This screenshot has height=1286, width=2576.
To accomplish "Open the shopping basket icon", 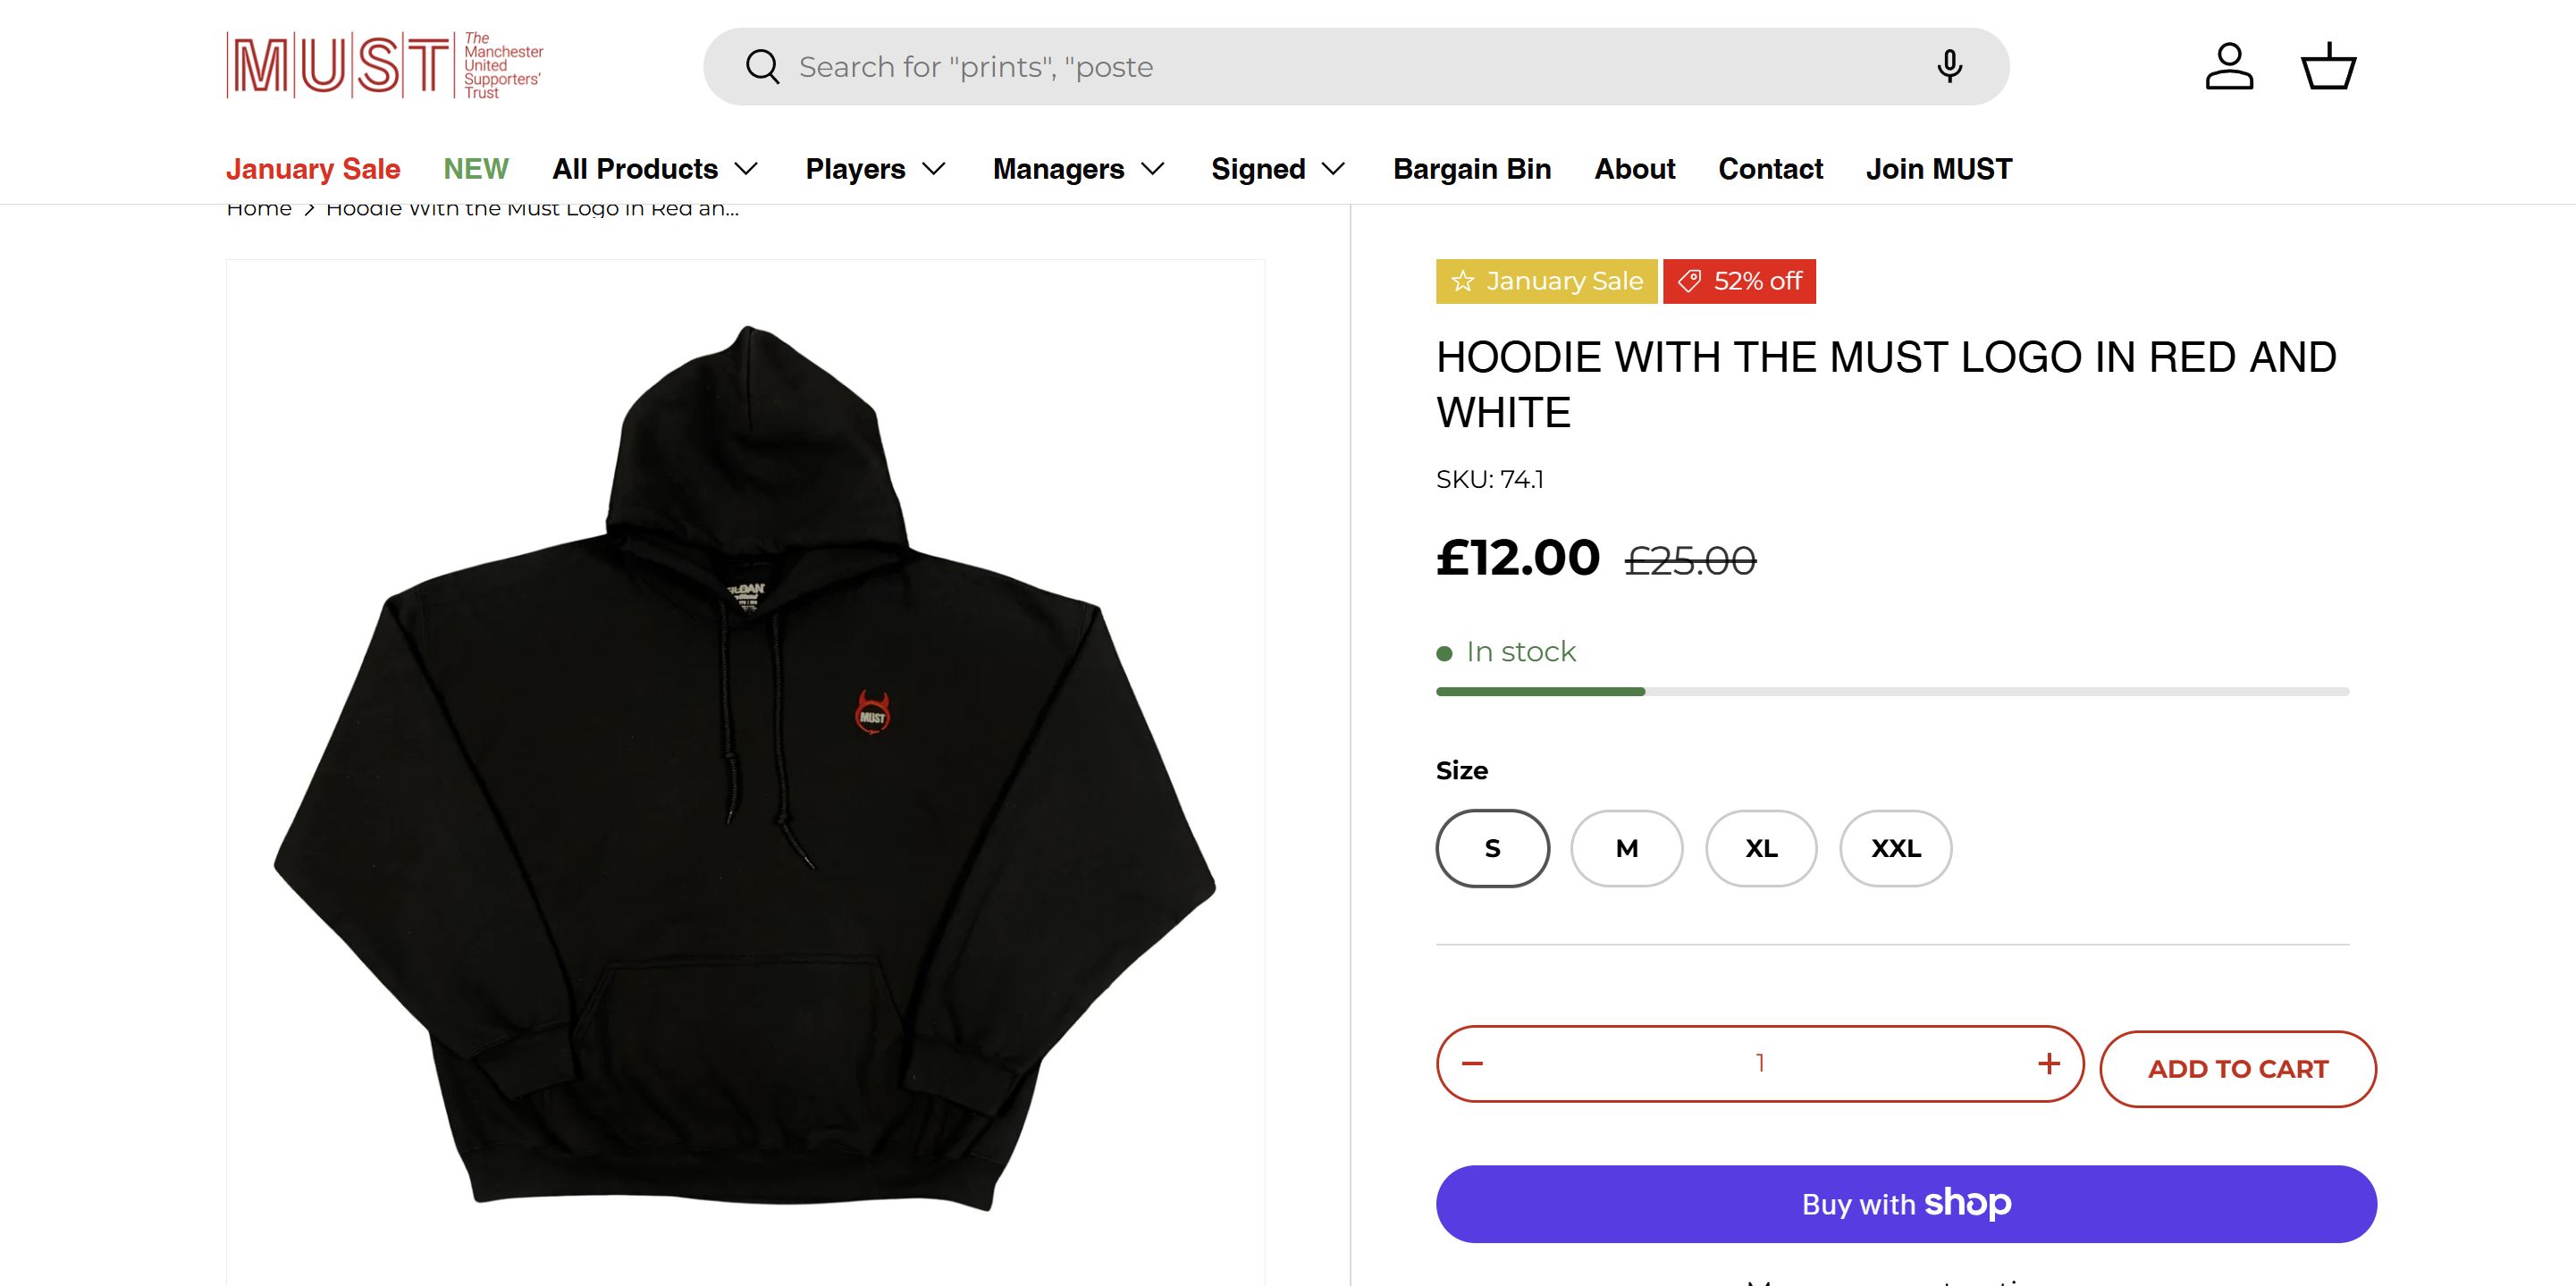I will 2329,67.
